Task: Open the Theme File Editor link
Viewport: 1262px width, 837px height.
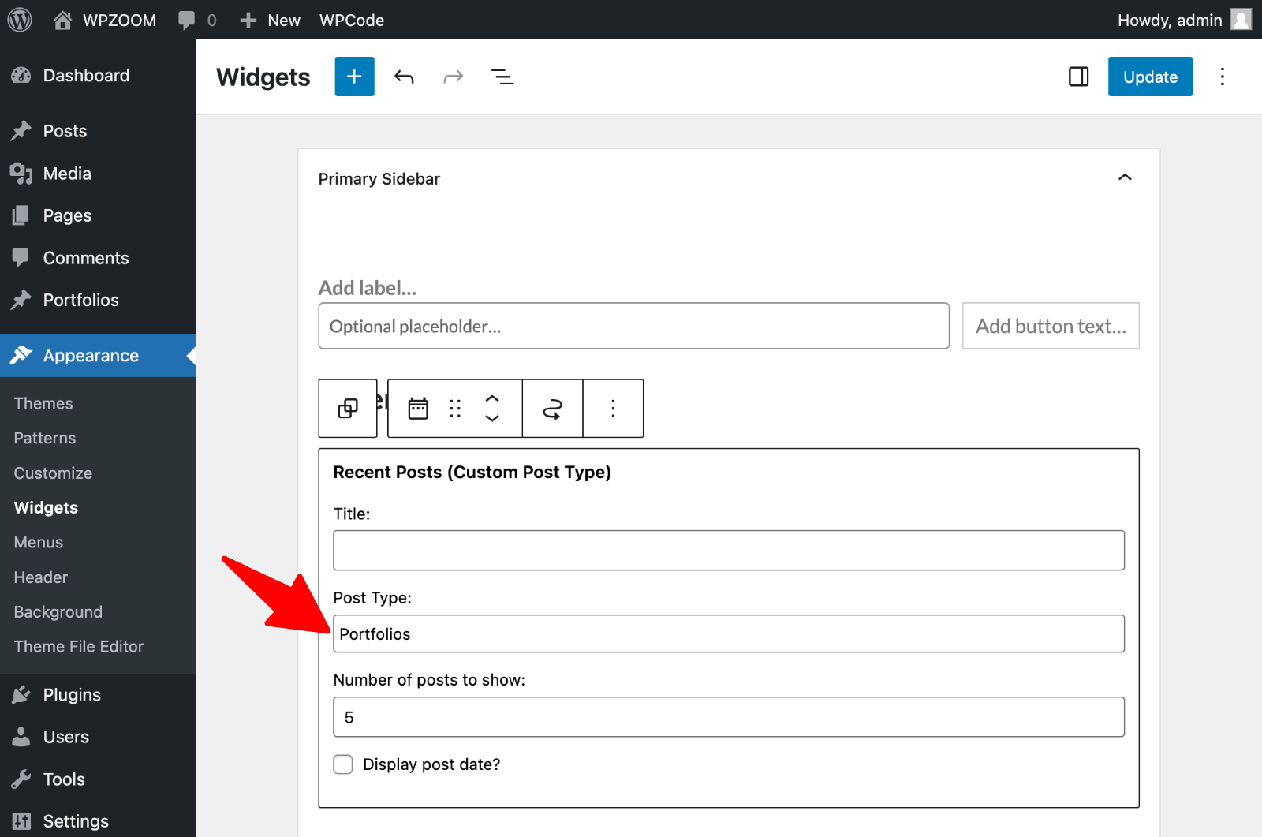Action: (78, 646)
